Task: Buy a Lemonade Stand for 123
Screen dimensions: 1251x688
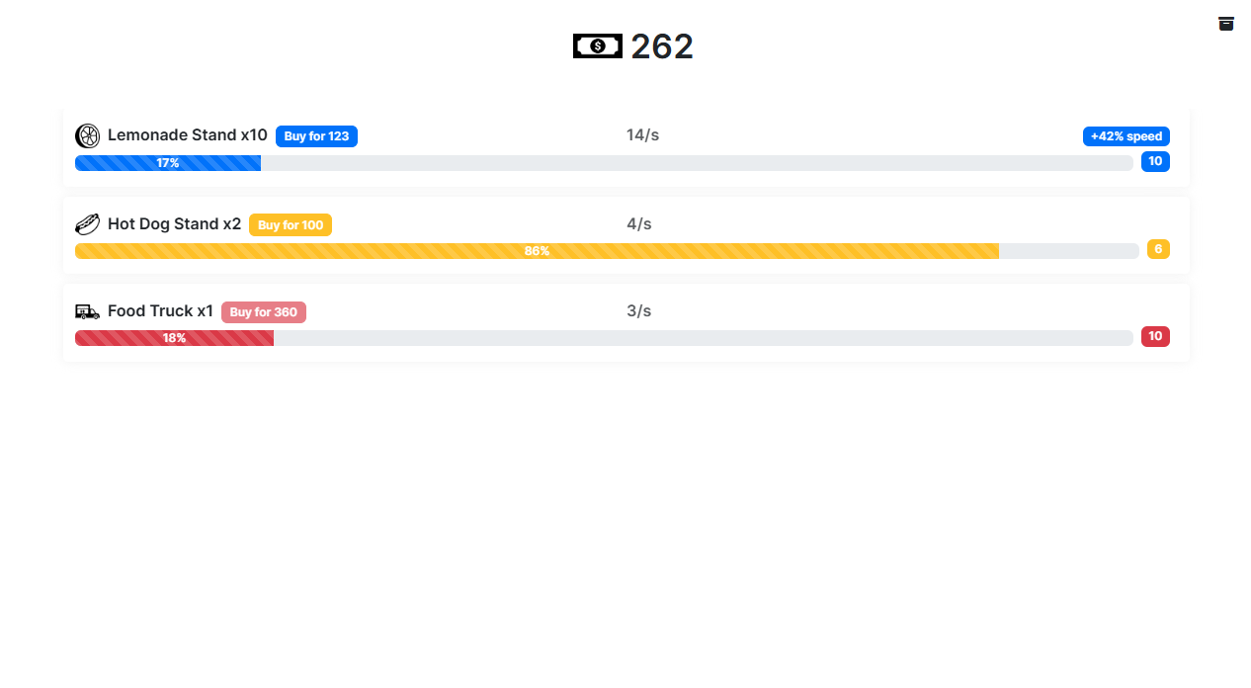Action: point(316,136)
